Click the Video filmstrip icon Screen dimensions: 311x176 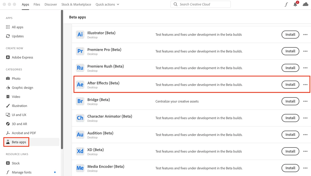8,97
